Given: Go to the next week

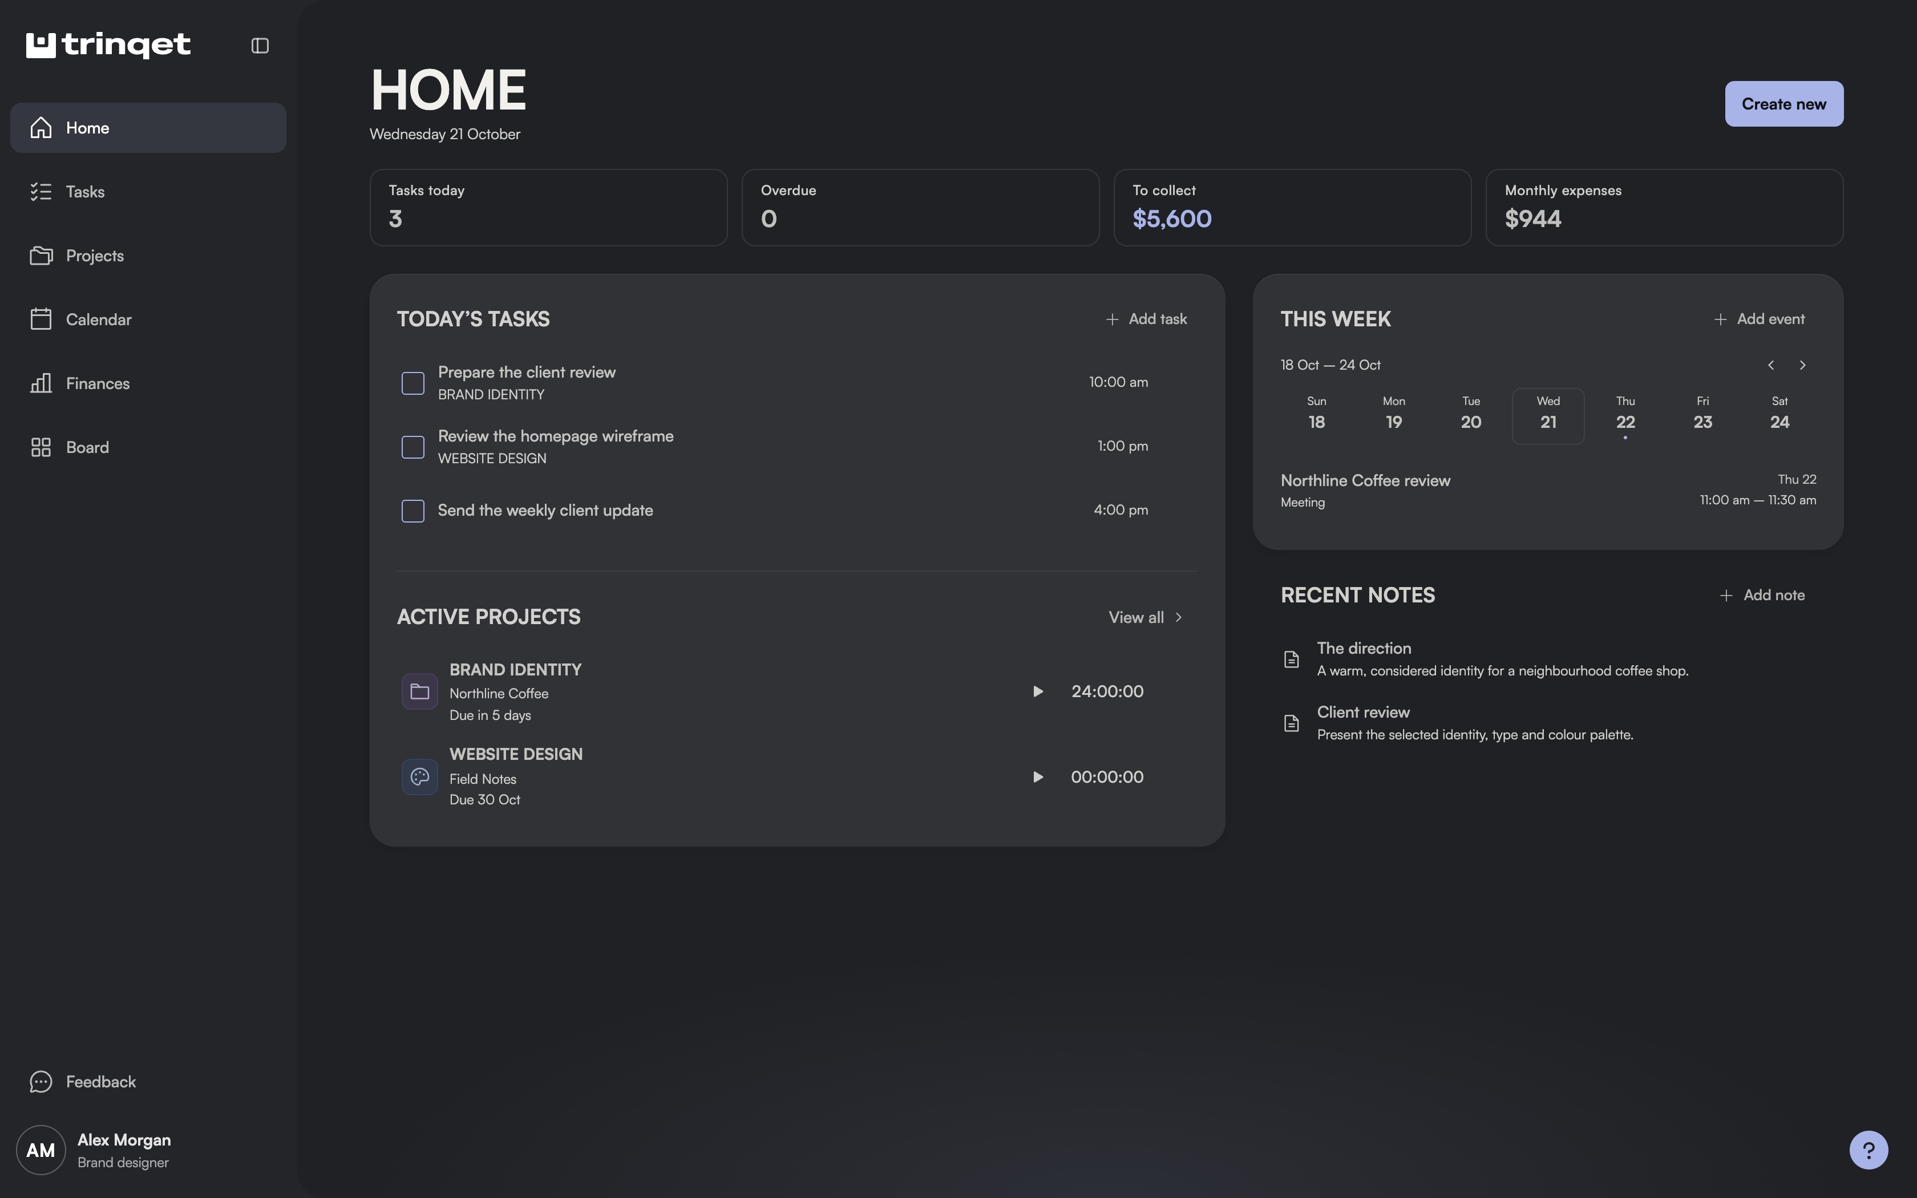Looking at the screenshot, I should 1803,365.
